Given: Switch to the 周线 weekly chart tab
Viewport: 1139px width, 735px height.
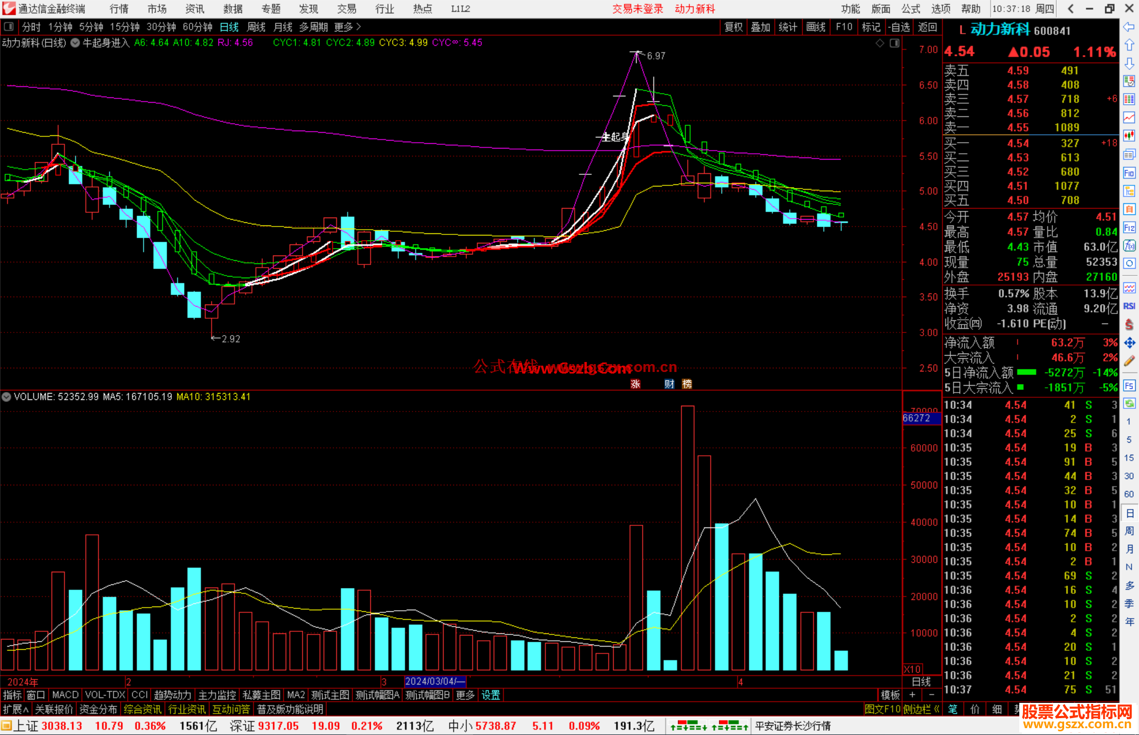Looking at the screenshot, I should tap(256, 27).
